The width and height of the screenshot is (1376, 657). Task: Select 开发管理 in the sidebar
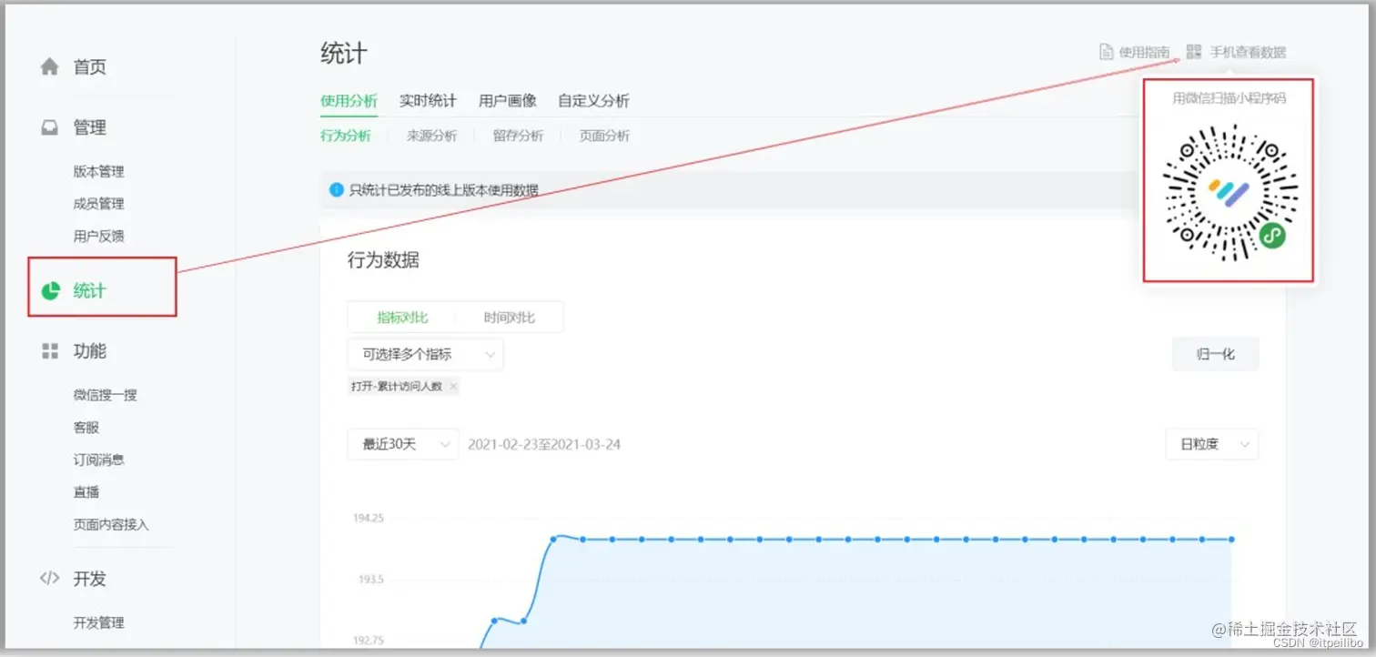98,623
